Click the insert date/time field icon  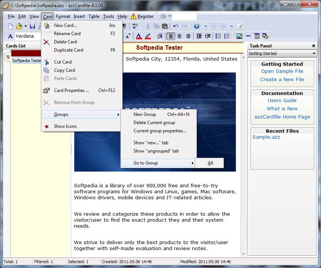click(257, 36)
